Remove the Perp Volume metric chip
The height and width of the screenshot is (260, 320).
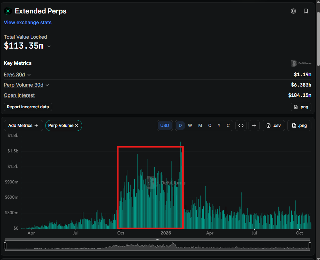[x=77, y=126]
